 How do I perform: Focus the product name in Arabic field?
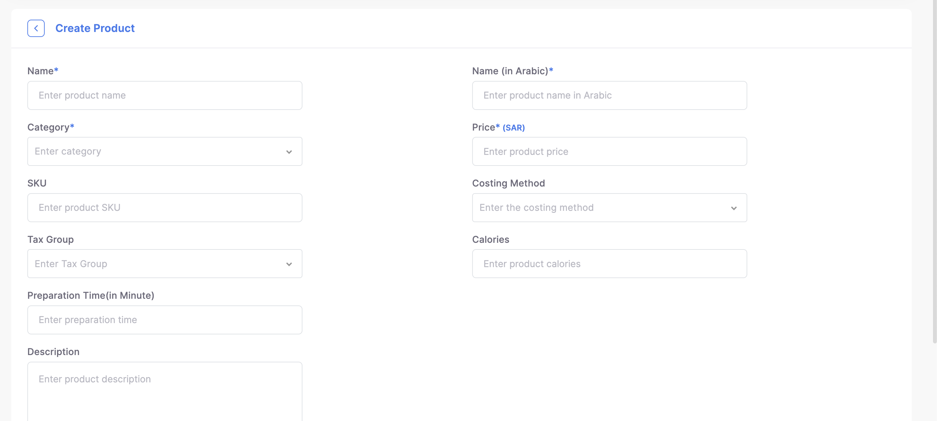click(609, 96)
